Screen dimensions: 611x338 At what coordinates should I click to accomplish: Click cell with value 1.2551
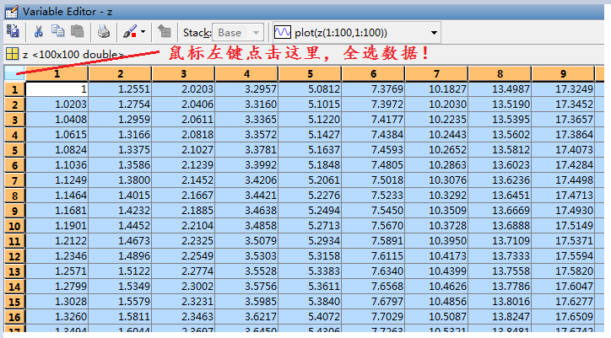120,89
